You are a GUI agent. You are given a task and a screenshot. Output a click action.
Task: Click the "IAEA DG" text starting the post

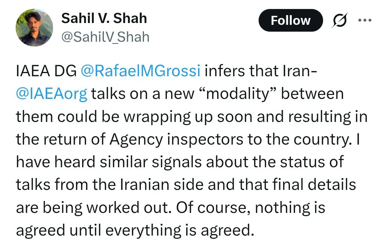coord(46,71)
